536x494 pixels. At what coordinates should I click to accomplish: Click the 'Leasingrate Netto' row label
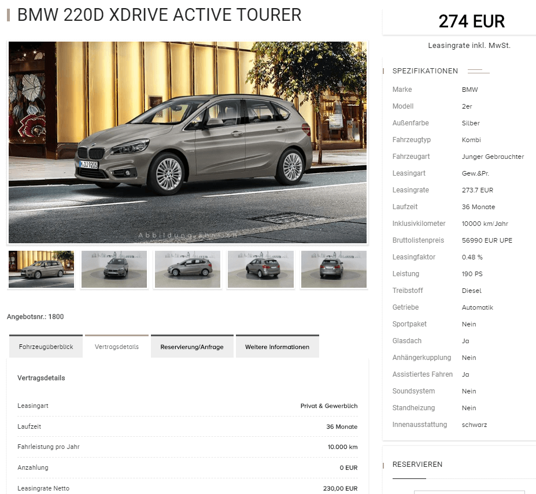43,488
